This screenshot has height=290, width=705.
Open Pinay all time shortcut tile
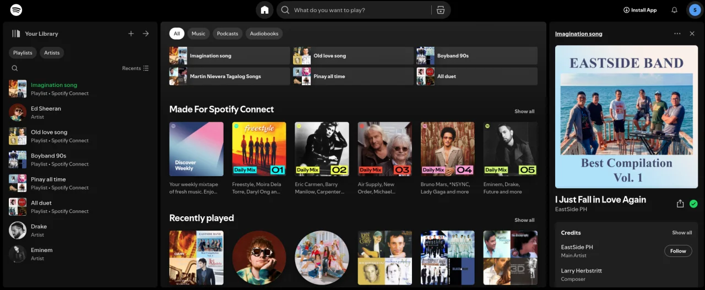click(353, 76)
